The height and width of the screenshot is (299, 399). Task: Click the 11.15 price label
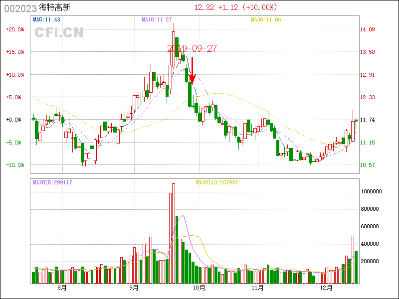pyautogui.click(x=367, y=143)
